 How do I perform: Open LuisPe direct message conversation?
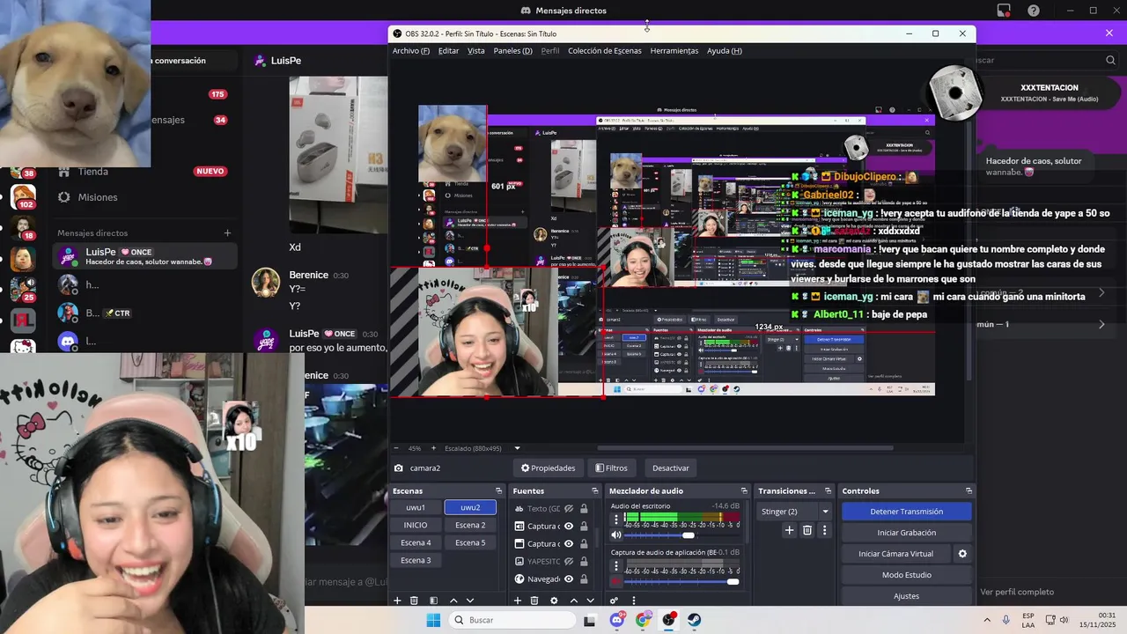(146, 256)
